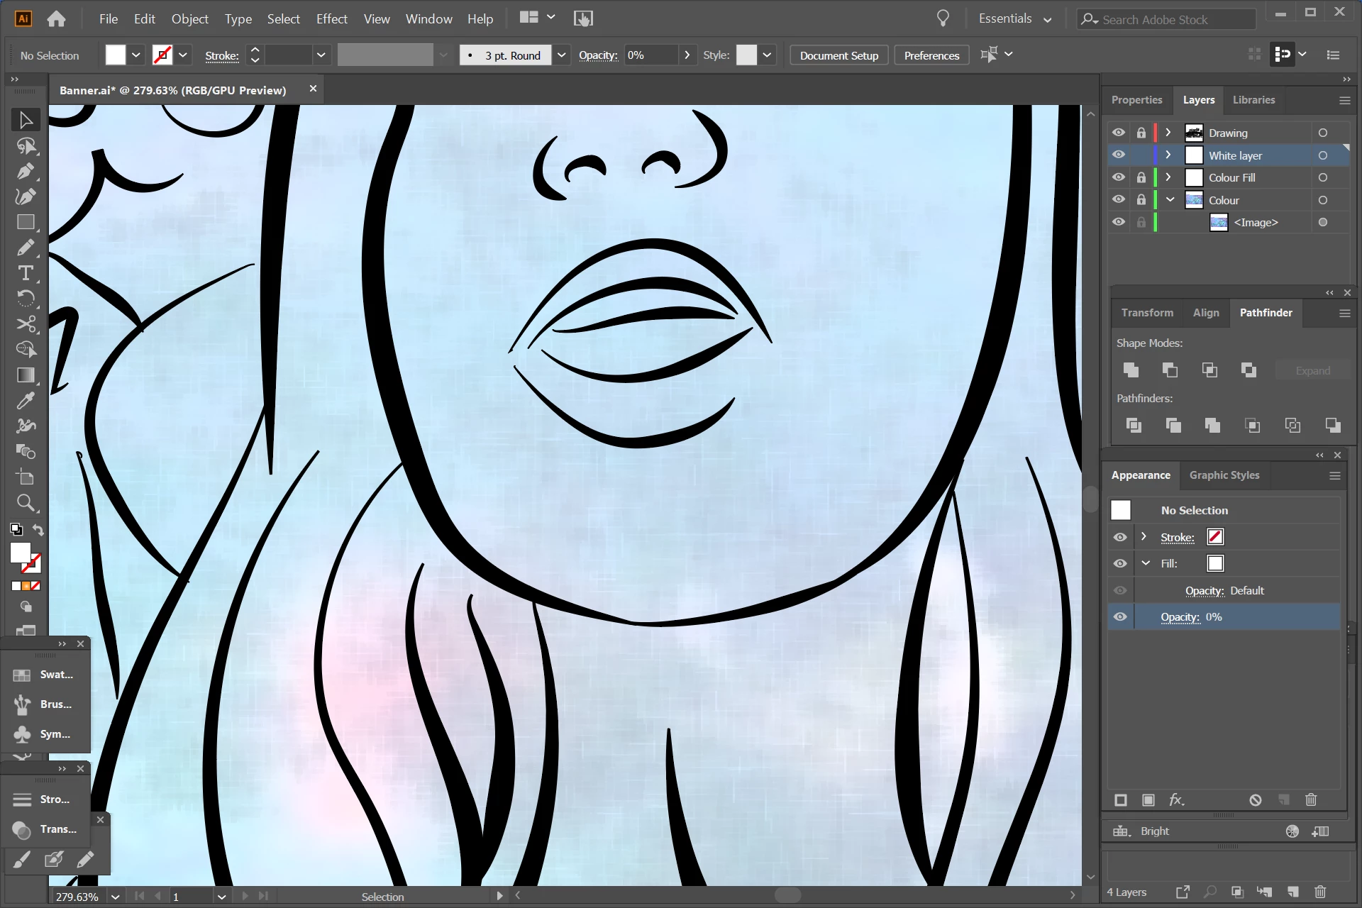Open the Effect menu

click(x=331, y=19)
